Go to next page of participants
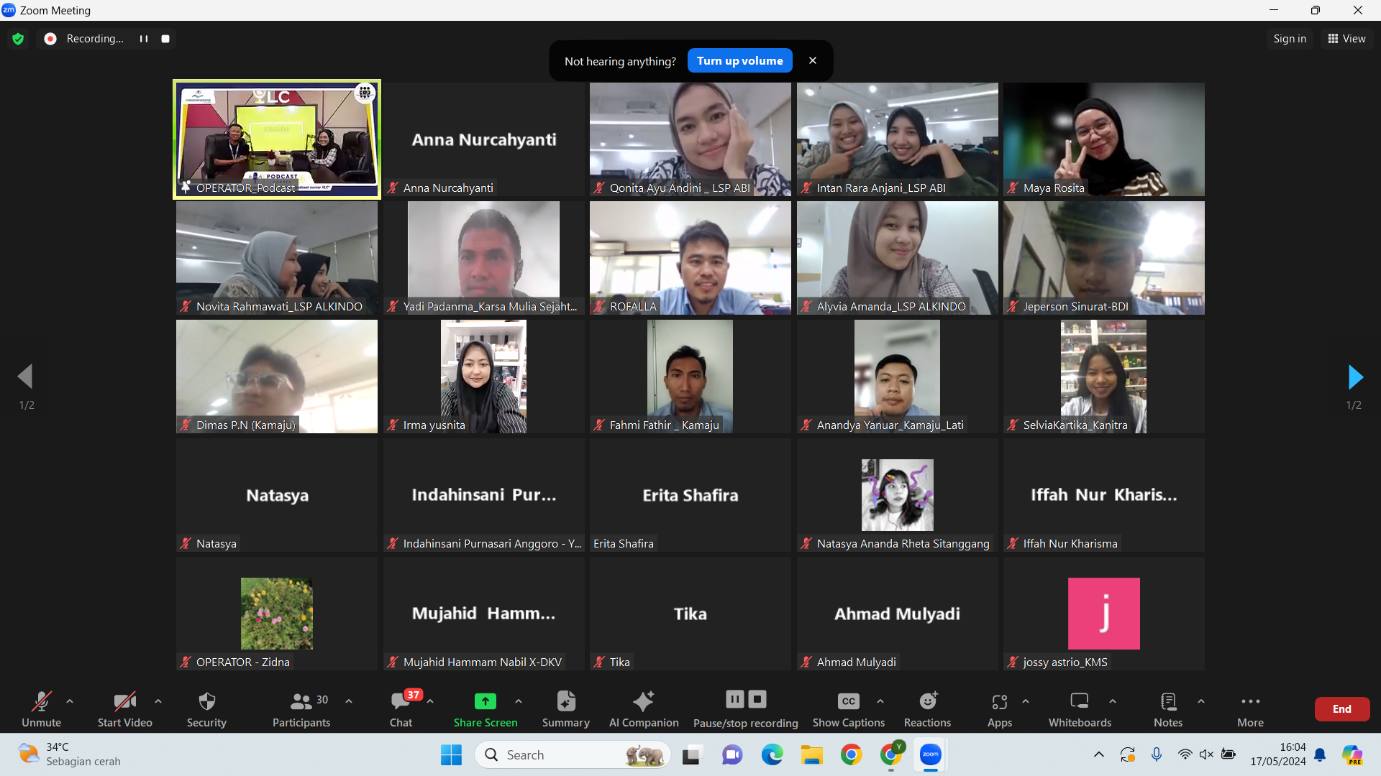The width and height of the screenshot is (1381, 776). [1355, 377]
